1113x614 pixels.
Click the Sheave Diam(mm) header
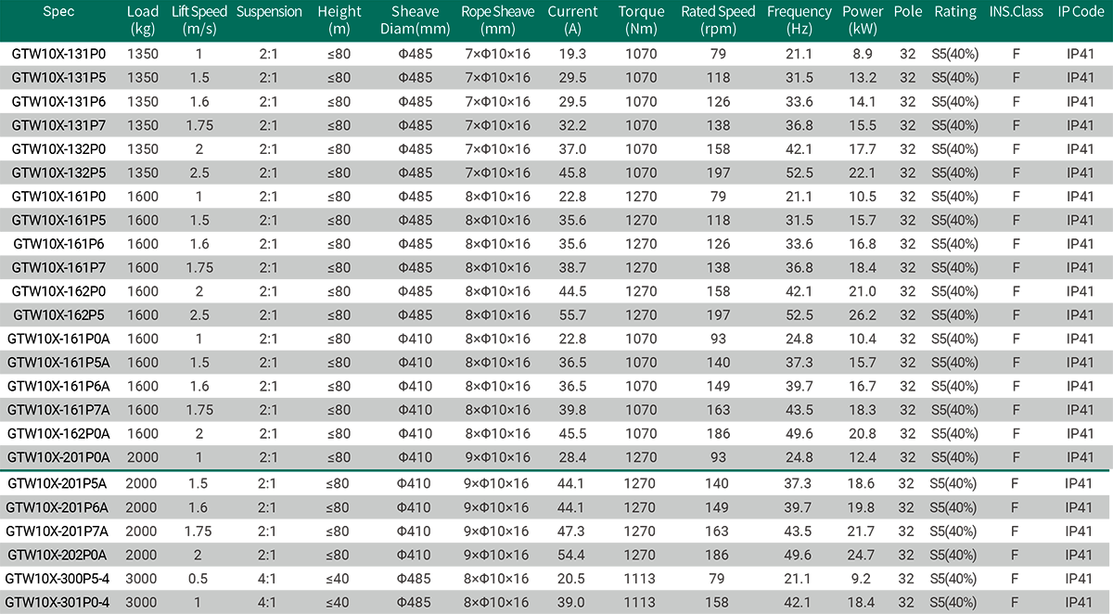click(415, 19)
